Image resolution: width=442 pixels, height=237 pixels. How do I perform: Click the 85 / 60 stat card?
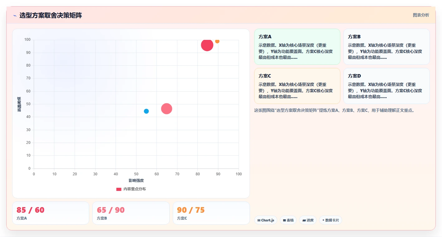click(51, 213)
